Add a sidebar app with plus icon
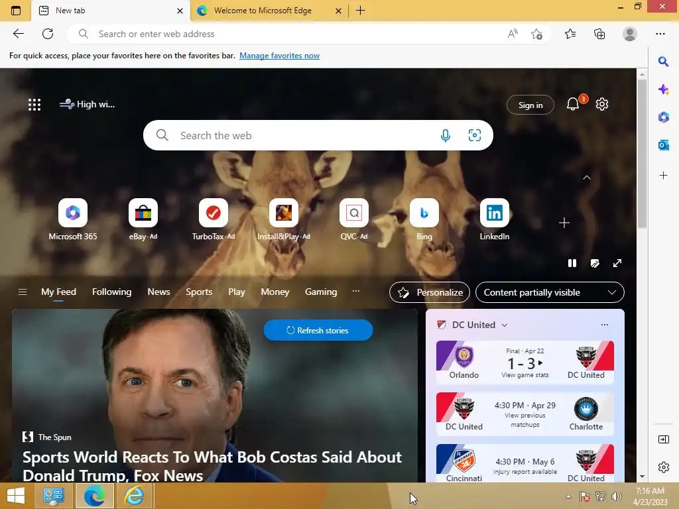The width and height of the screenshot is (679, 509). tap(663, 175)
